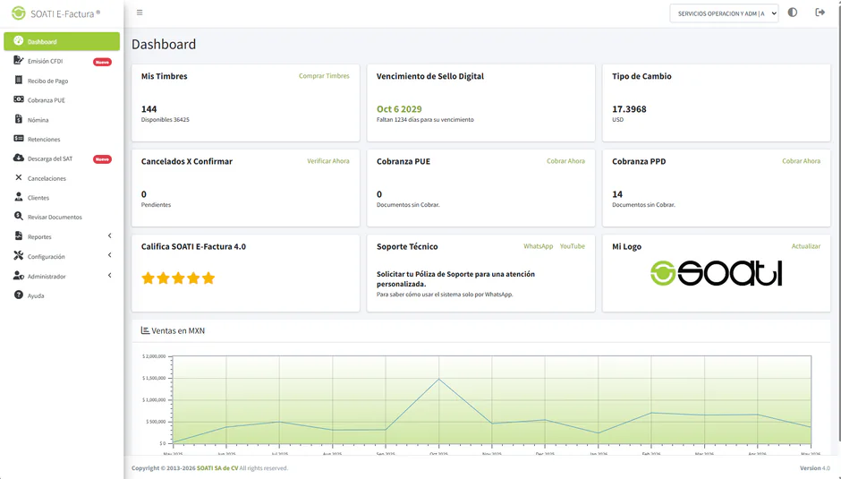The image size is (841, 479).
Task: Click the Clientes person icon
Action: pos(18,197)
